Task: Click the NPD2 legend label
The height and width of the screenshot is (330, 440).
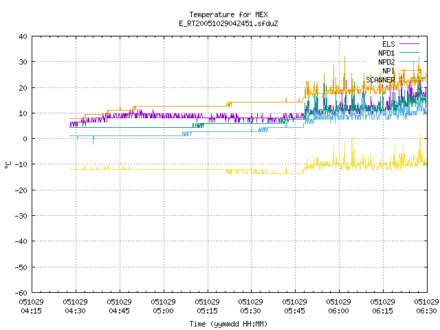Action: point(386,62)
